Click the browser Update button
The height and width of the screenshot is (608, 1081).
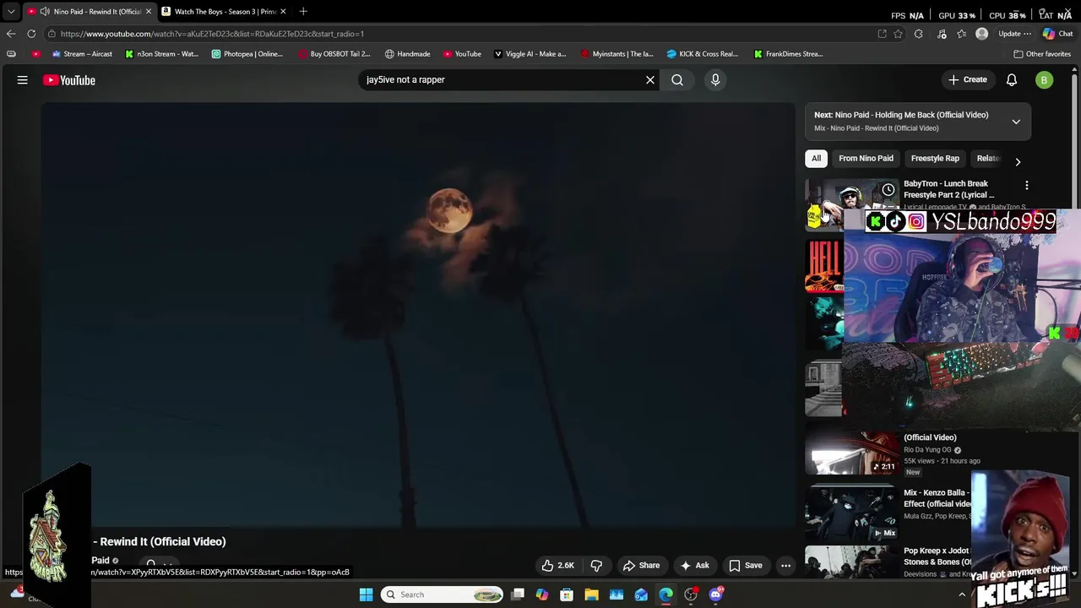(x=1014, y=34)
